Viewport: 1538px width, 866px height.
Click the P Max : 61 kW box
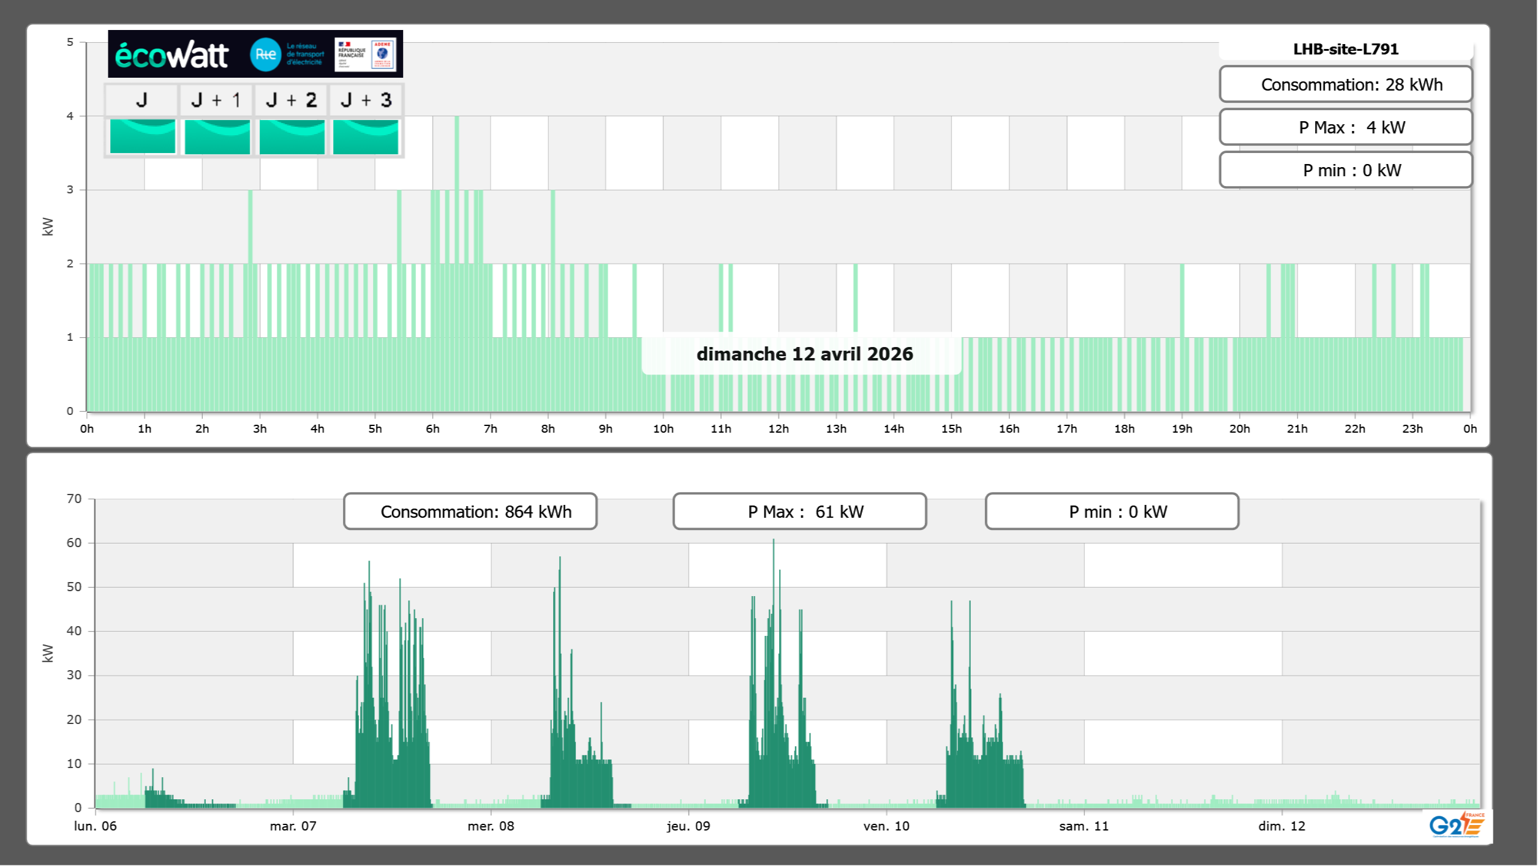[799, 512]
